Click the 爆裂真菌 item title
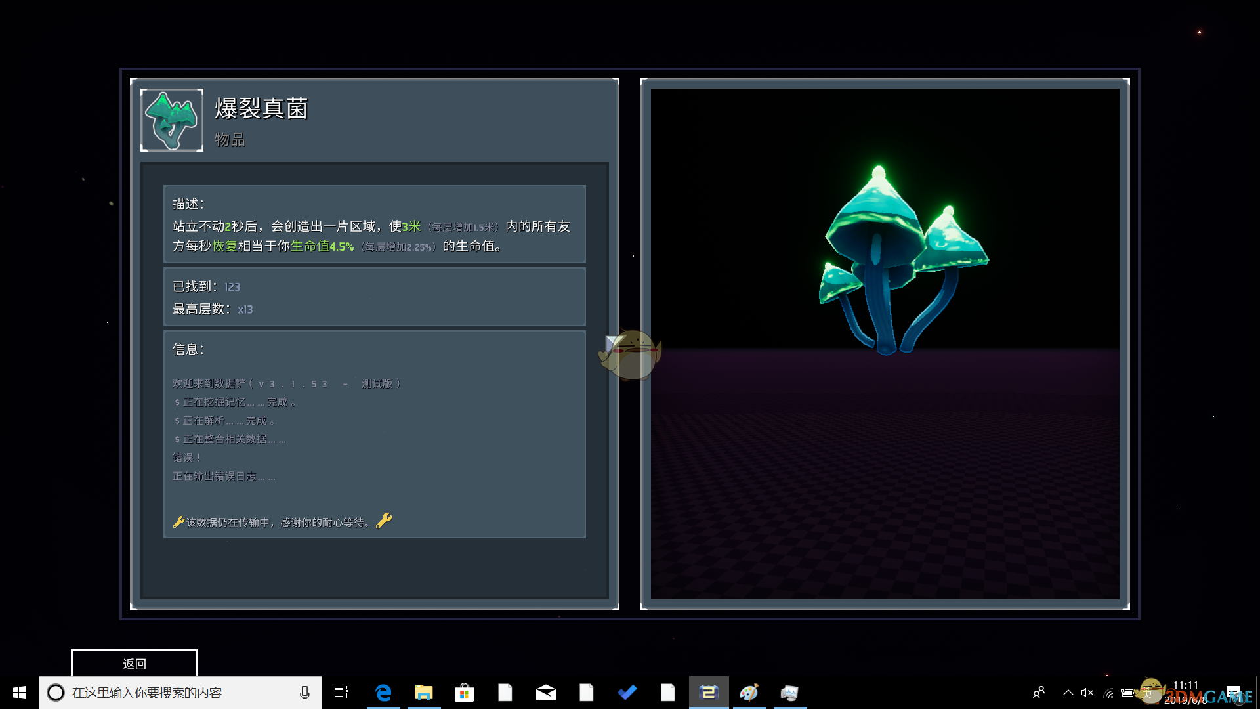1260x709 pixels. (x=261, y=108)
